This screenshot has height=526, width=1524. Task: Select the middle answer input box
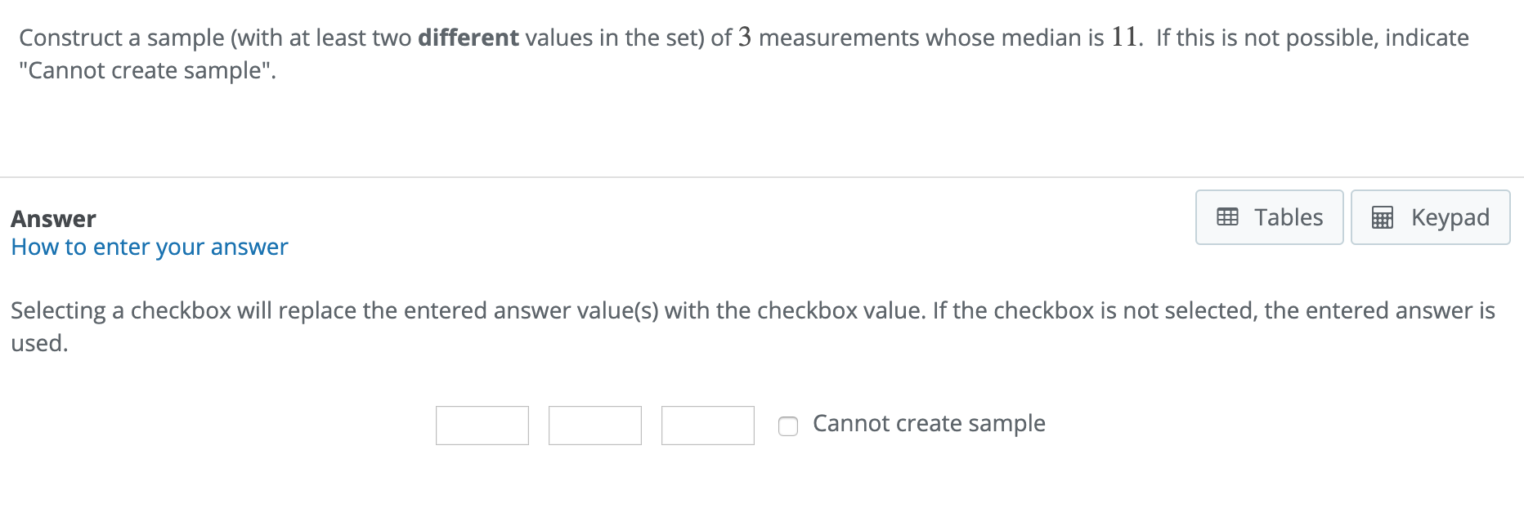click(x=594, y=425)
